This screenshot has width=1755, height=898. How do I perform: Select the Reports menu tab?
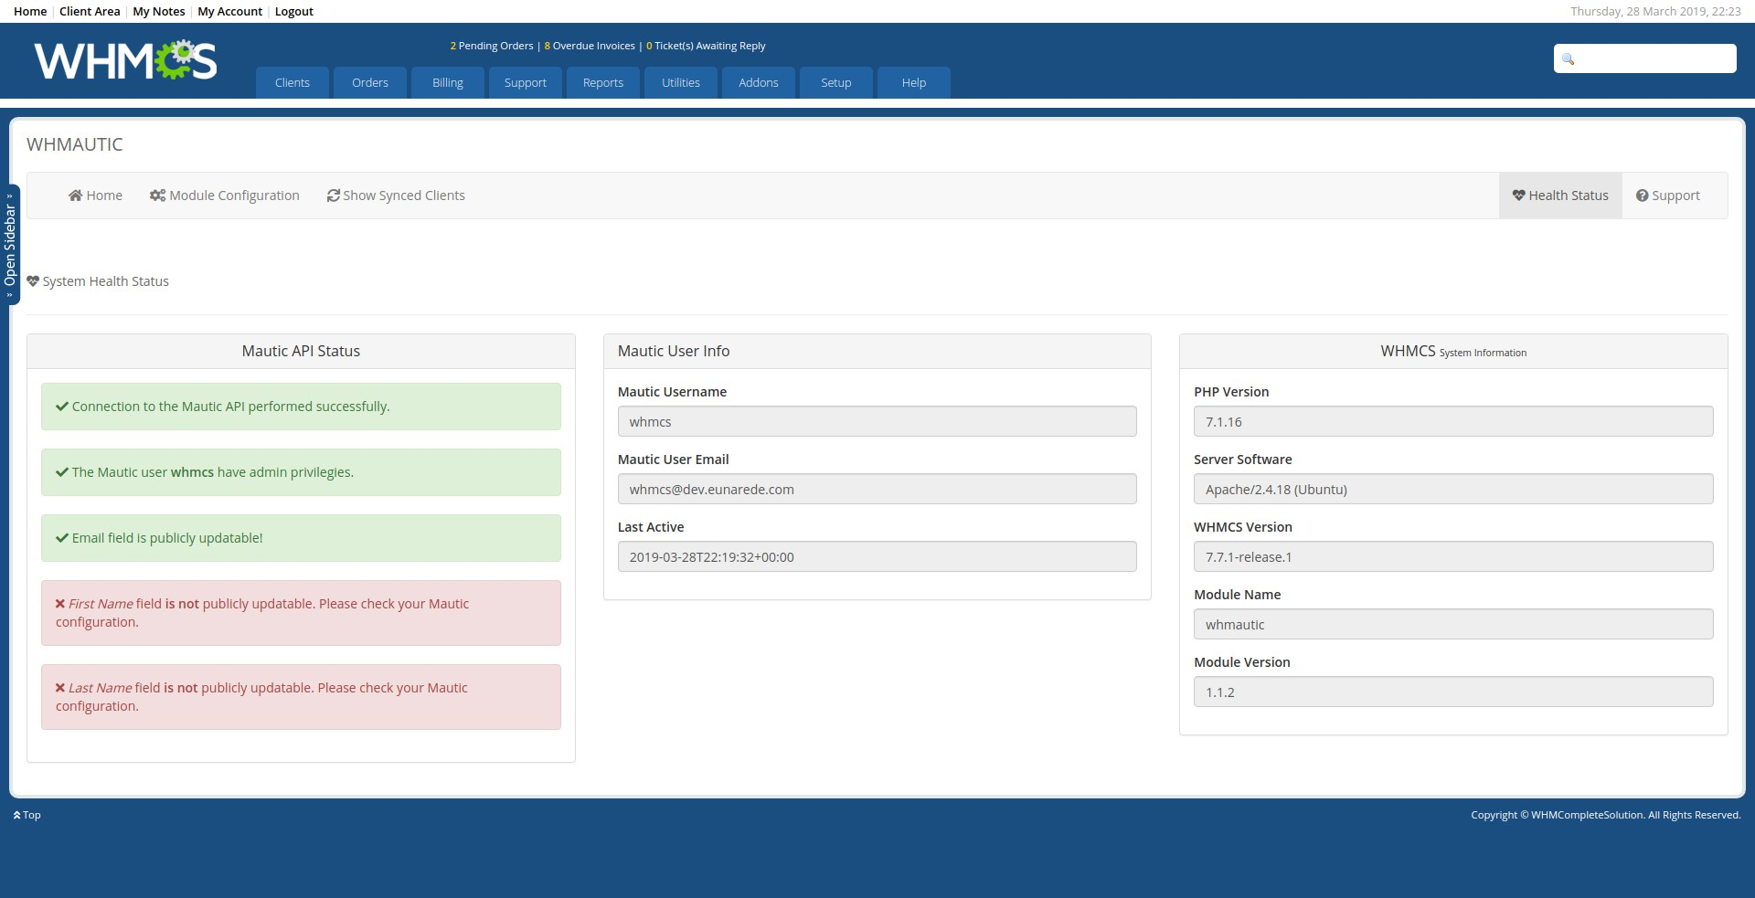click(603, 82)
